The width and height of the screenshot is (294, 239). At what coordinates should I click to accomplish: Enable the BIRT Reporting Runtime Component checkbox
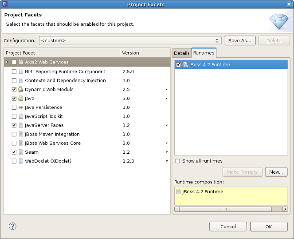point(14,72)
